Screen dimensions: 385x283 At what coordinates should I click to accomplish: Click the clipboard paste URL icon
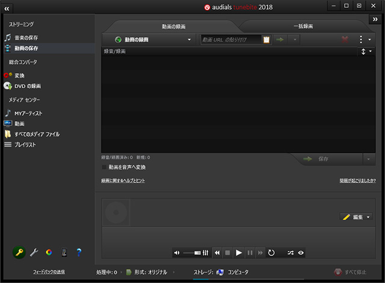click(x=266, y=40)
